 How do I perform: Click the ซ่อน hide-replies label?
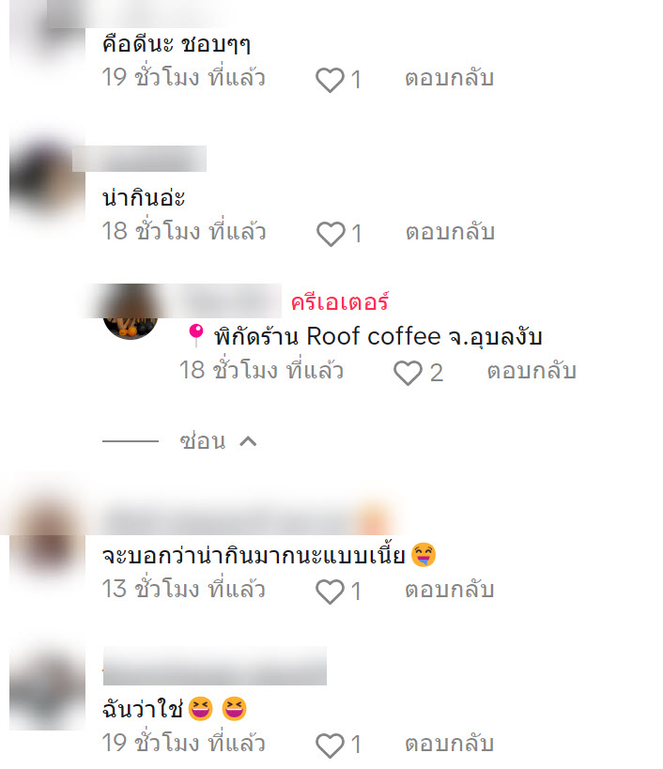click(203, 441)
